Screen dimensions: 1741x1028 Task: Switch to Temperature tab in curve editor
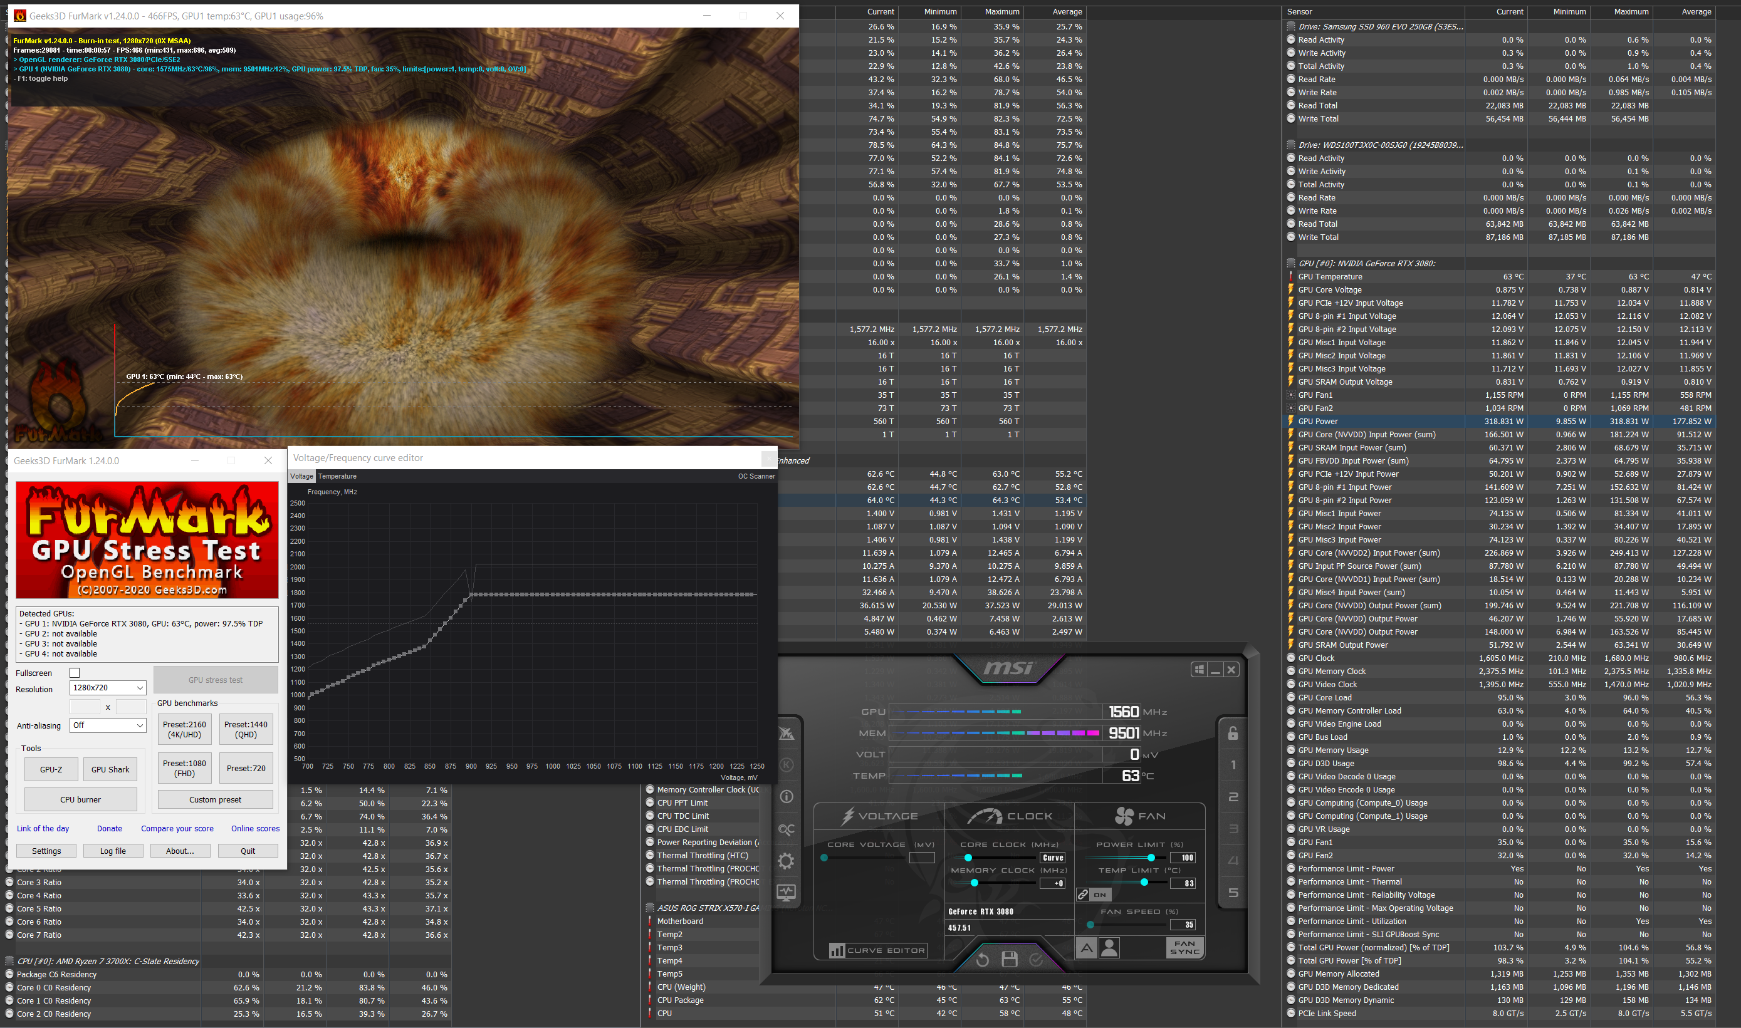click(337, 476)
